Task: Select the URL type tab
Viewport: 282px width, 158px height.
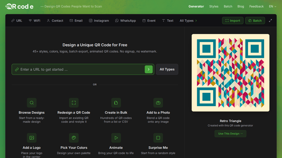Action: point(17,20)
